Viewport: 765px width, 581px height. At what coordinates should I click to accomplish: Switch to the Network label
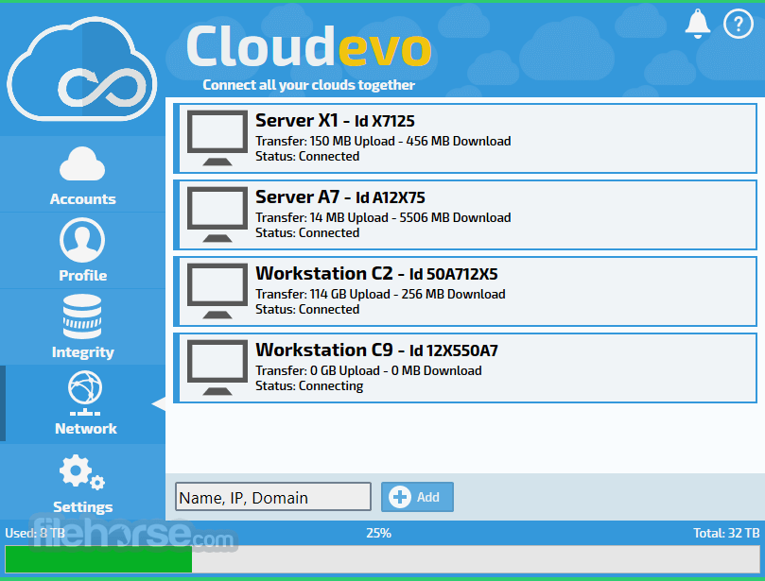[x=86, y=429]
